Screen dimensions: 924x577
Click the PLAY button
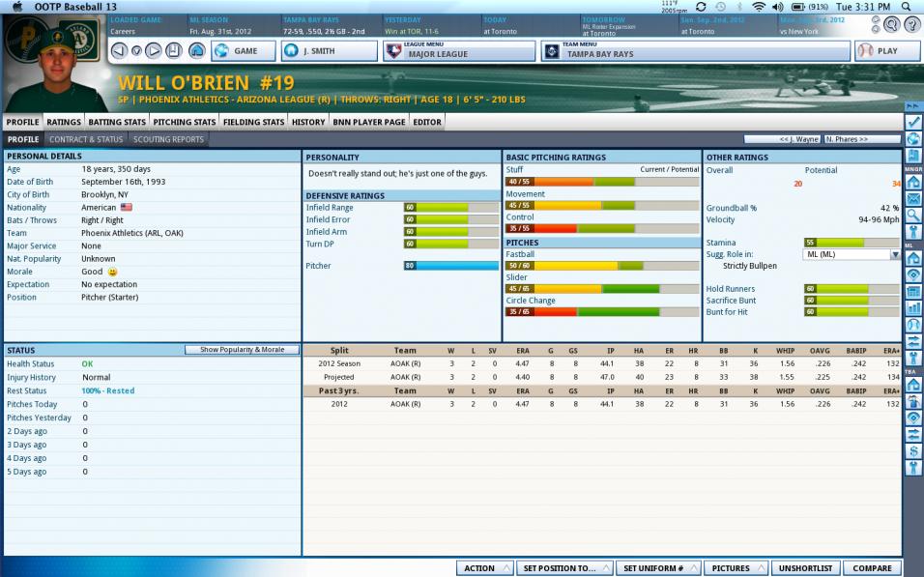[x=887, y=50]
